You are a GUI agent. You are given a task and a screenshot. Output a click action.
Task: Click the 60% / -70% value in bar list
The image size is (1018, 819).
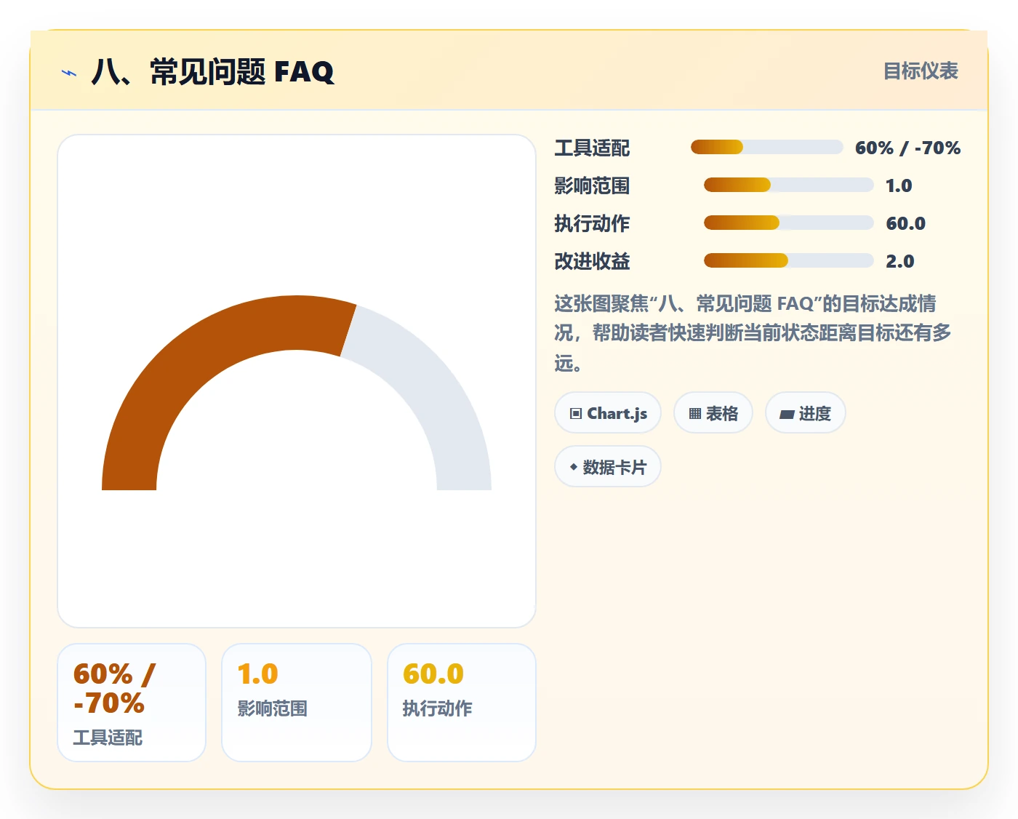click(907, 148)
